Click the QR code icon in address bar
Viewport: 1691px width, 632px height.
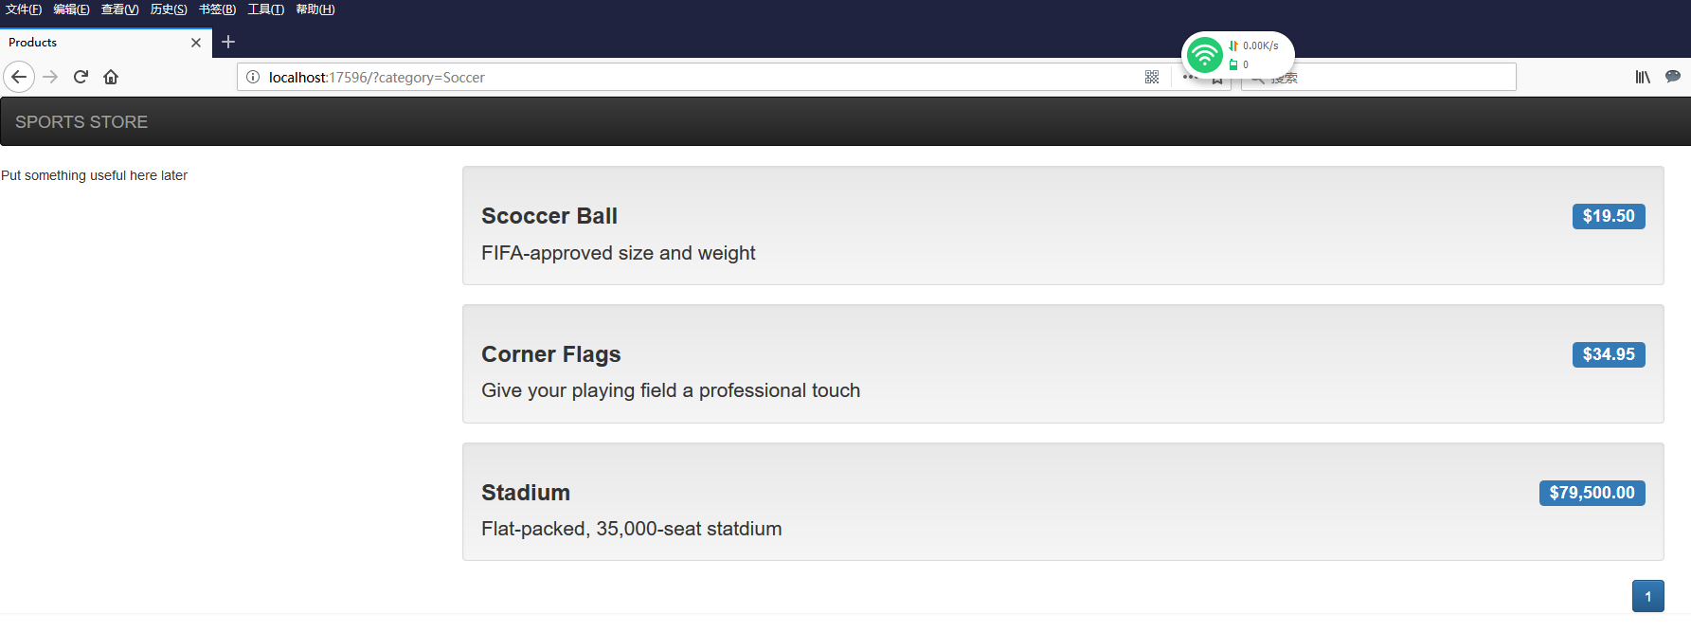(1152, 77)
